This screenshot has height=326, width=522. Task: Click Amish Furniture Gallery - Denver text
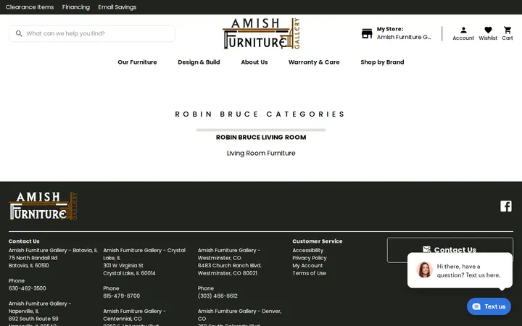(x=239, y=315)
